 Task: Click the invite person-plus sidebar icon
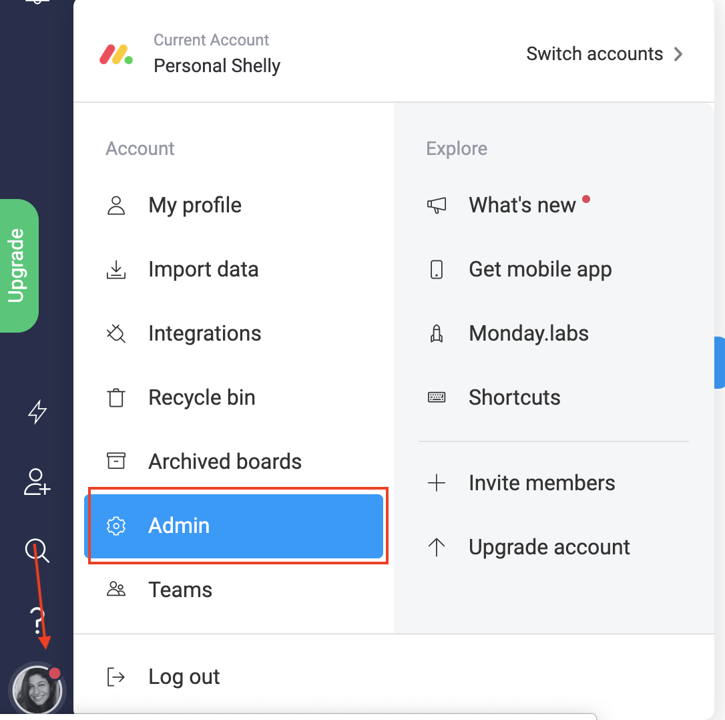tap(37, 482)
